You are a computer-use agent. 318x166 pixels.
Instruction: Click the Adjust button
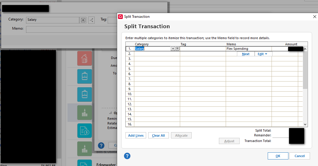229,141
